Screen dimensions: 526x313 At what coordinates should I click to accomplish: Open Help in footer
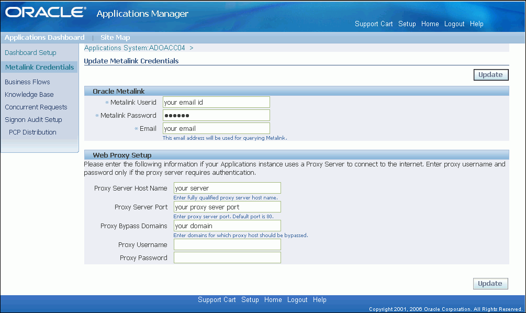pos(319,299)
